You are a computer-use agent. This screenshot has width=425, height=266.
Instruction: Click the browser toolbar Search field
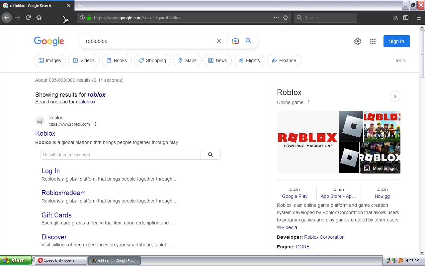(x=325, y=18)
